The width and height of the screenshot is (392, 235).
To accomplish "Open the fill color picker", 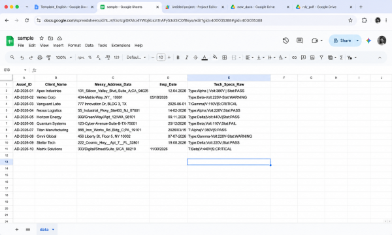I will pos(215,57).
